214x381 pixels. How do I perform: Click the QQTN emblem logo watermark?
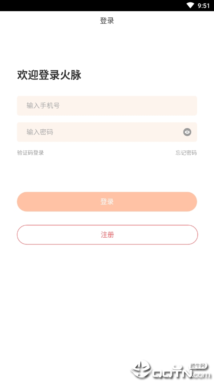point(141,369)
